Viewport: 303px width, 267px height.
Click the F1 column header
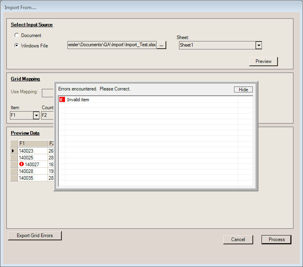click(x=33, y=143)
